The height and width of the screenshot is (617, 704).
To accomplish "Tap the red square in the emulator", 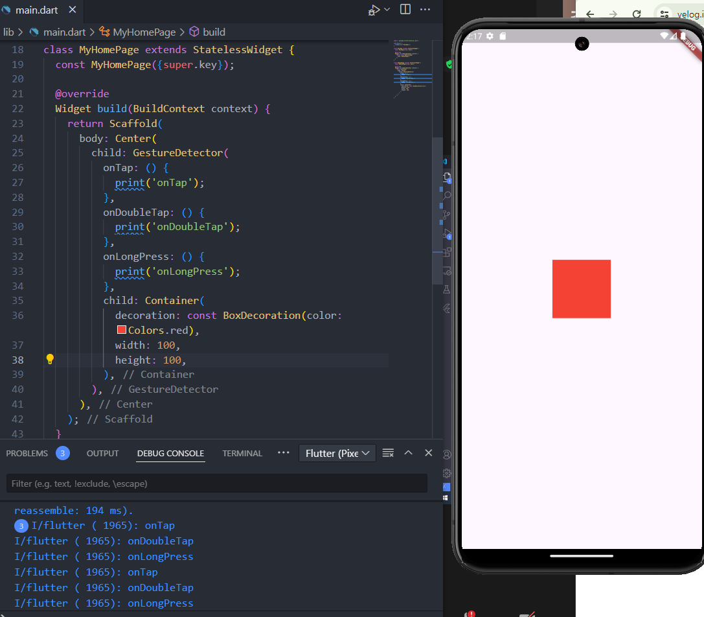I will click(x=582, y=289).
